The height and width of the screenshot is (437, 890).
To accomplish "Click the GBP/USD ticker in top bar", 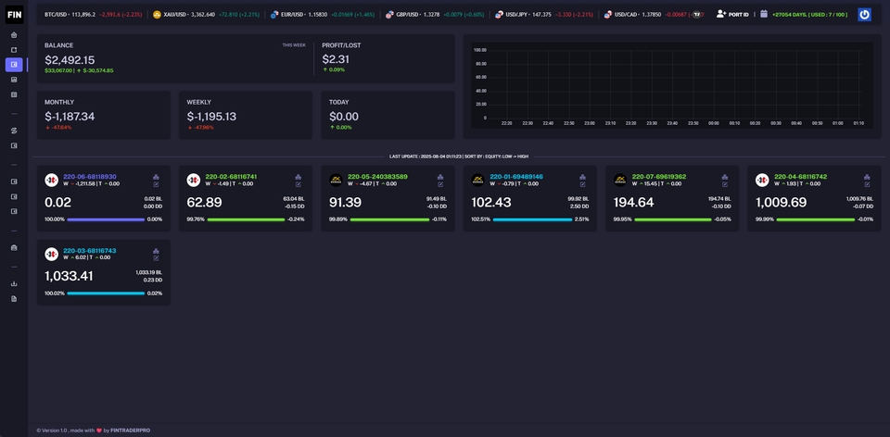I will pos(435,14).
